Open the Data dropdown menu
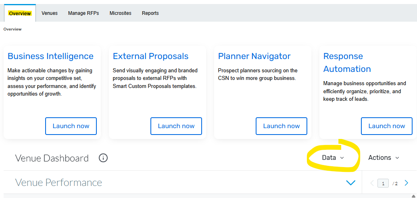 (x=333, y=158)
